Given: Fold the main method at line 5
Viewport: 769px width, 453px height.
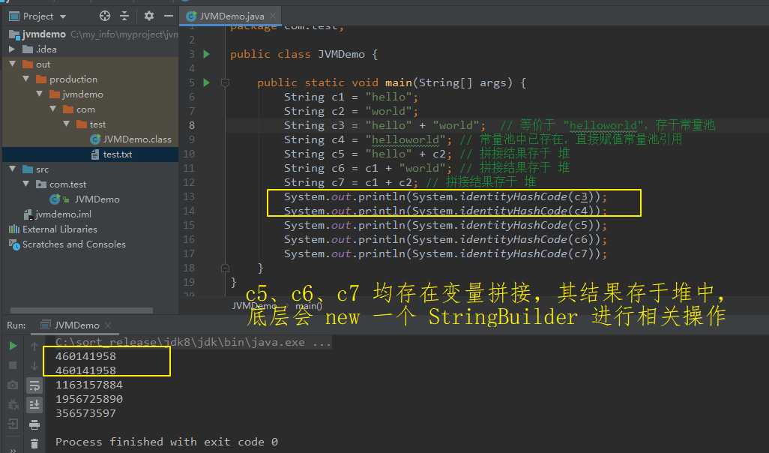Looking at the screenshot, I should pos(225,82).
